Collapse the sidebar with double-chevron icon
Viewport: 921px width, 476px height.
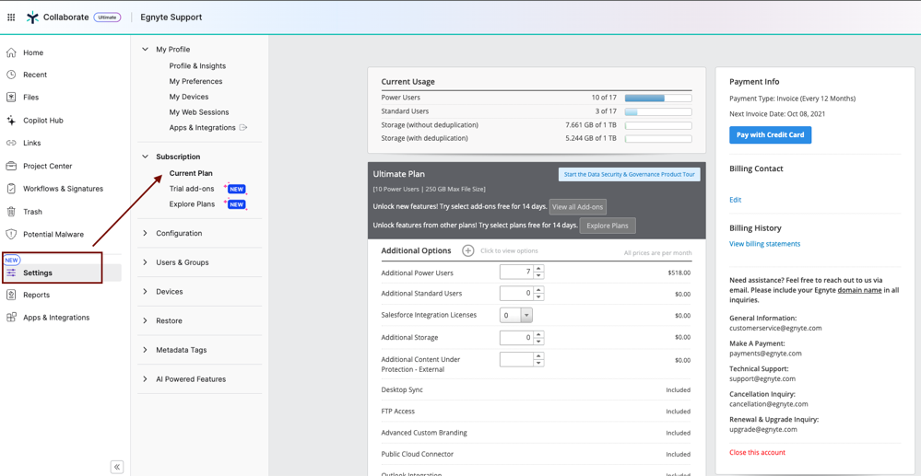click(117, 467)
